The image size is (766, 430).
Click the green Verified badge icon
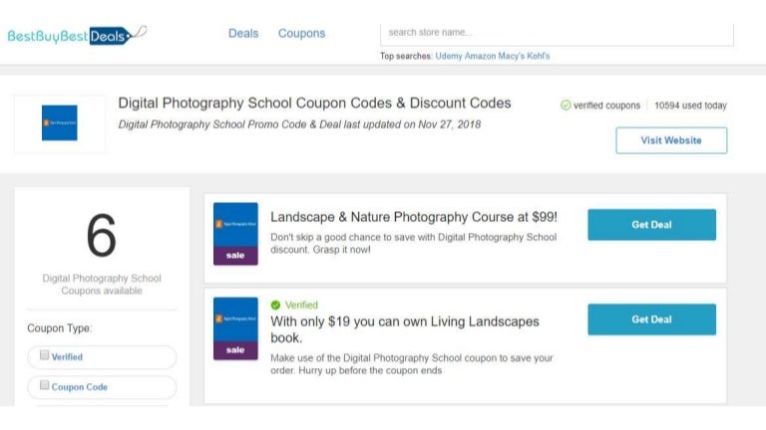(x=276, y=306)
